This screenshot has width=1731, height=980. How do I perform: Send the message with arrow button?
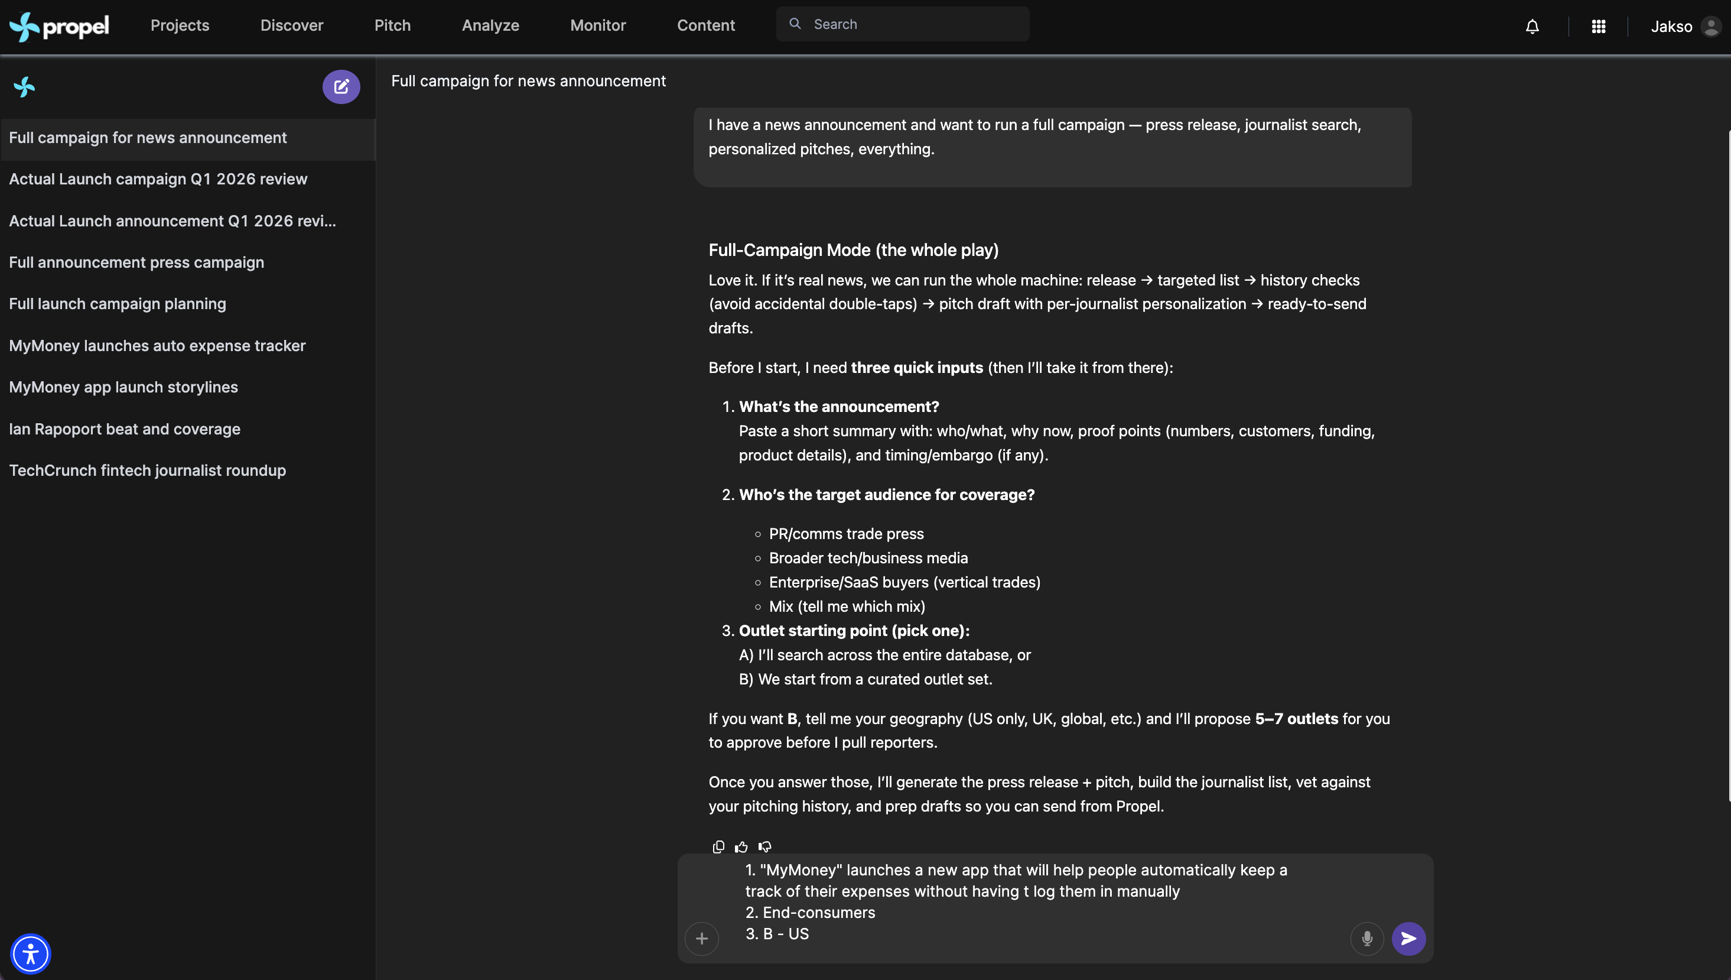click(x=1409, y=938)
